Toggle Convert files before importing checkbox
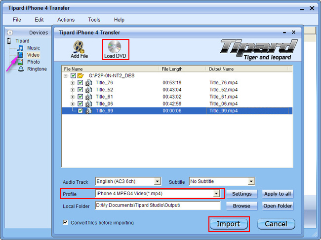Viewport: 321px width, 240px height. click(x=66, y=222)
